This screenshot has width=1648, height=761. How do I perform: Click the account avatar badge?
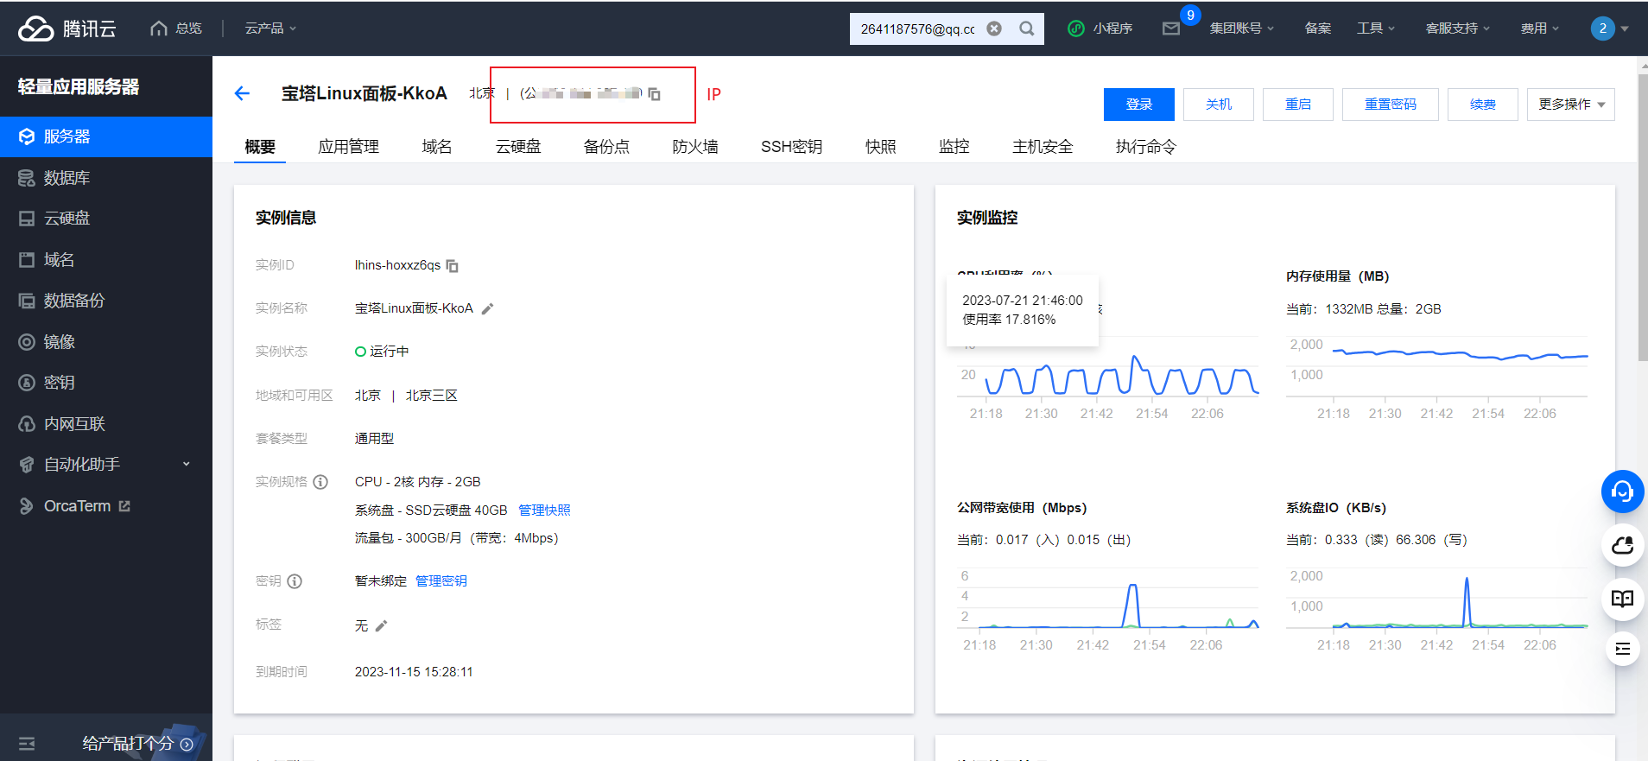pos(1602,29)
